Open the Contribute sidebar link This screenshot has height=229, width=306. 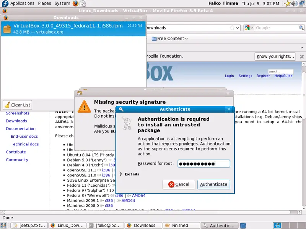[x=16, y=152]
